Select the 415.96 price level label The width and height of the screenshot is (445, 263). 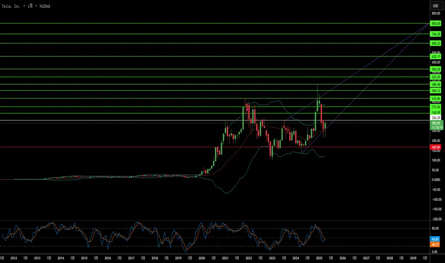435,99
